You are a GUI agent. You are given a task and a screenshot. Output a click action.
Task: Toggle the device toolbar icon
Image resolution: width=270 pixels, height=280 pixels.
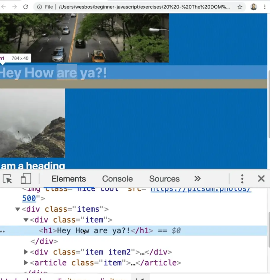point(26,179)
